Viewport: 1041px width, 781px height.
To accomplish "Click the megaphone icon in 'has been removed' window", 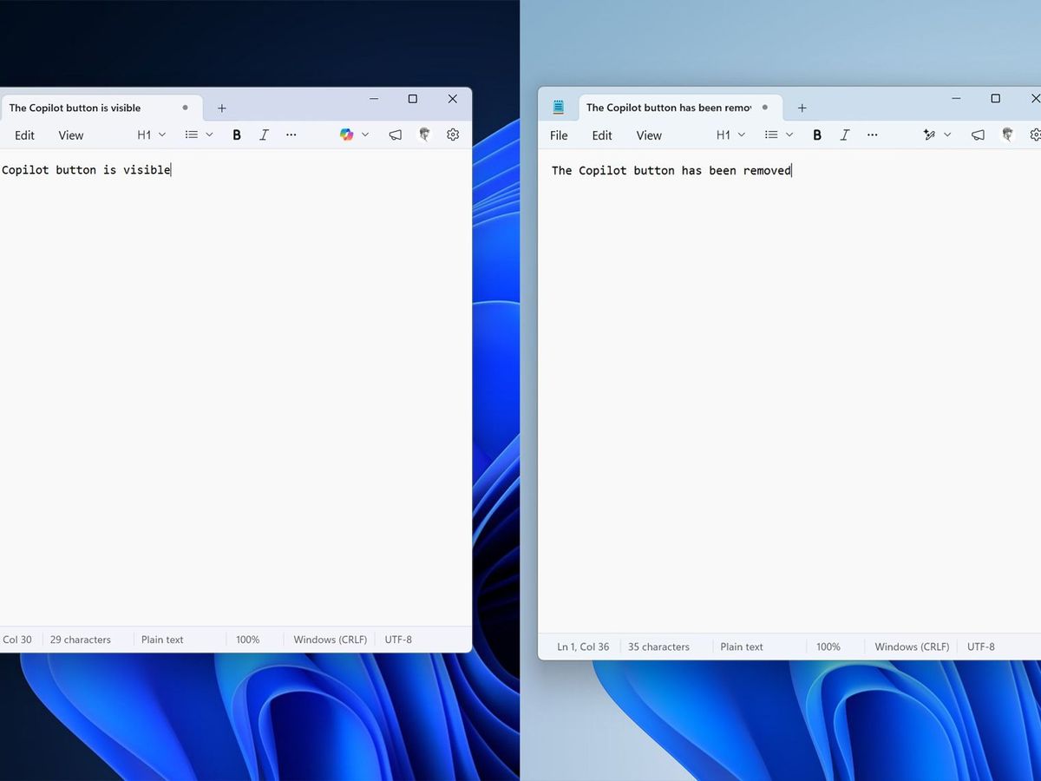I will click(x=978, y=135).
